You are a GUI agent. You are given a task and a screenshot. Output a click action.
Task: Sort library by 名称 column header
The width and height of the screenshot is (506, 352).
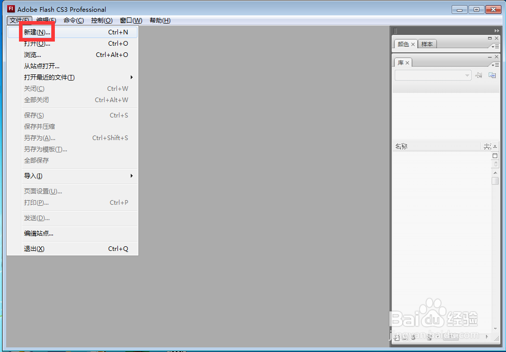pyautogui.click(x=437, y=147)
